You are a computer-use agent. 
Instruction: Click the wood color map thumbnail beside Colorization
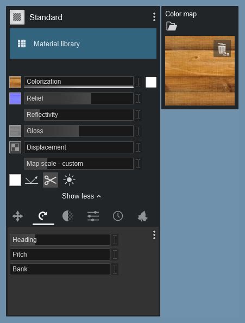coord(15,82)
